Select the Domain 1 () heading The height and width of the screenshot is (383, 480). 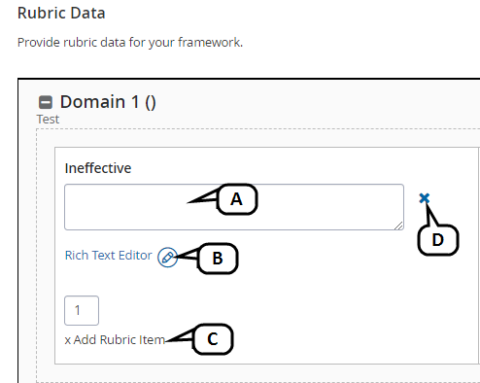pos(108,102)
